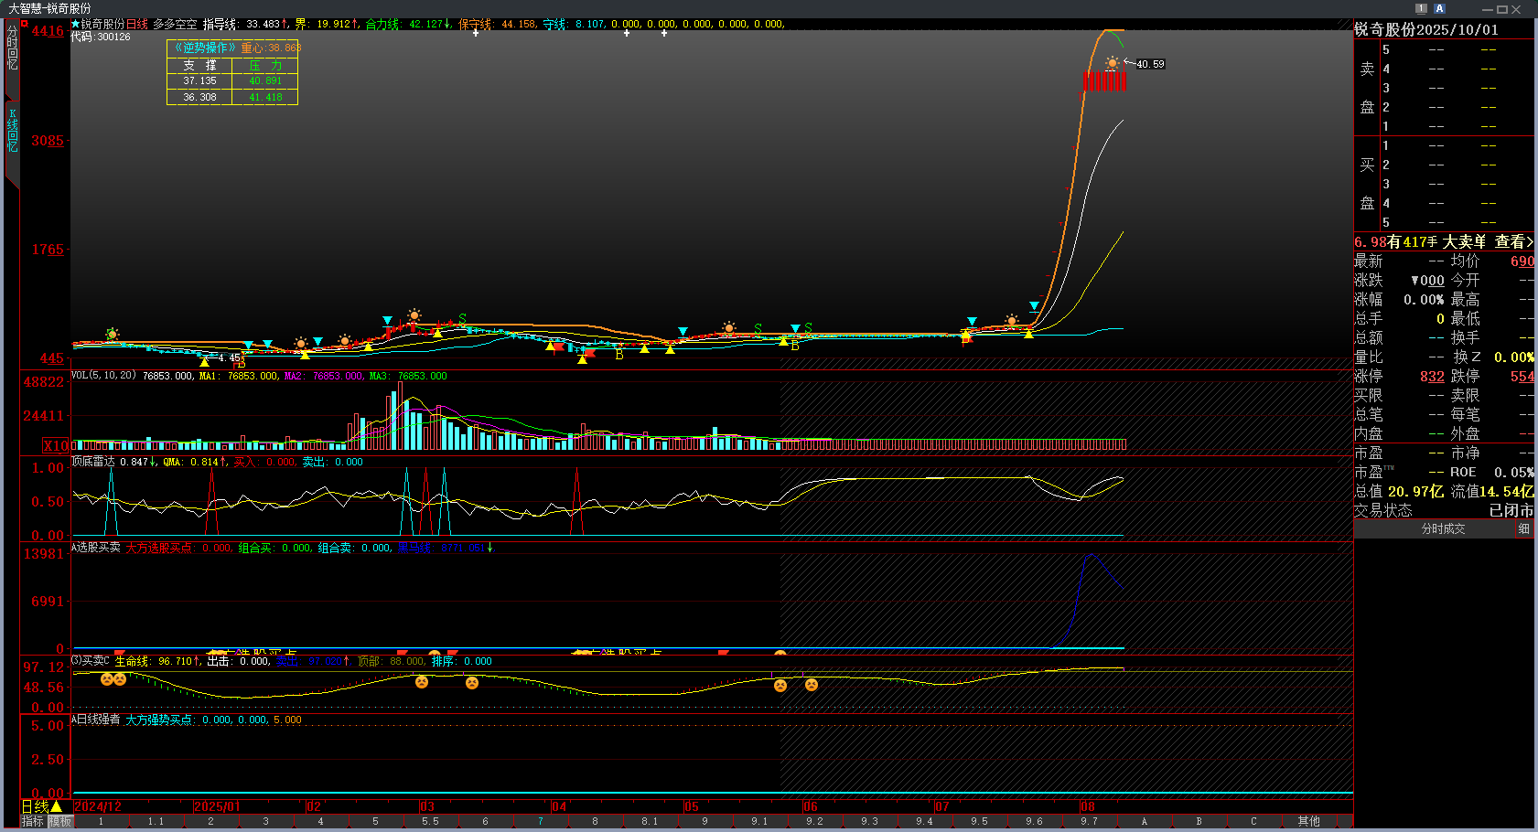The width and height of the screenshot is (1538, 832).
Task: Click the VOL(5,10,20) indicator label
Action: pyautogui.click(x=103, y=376)
